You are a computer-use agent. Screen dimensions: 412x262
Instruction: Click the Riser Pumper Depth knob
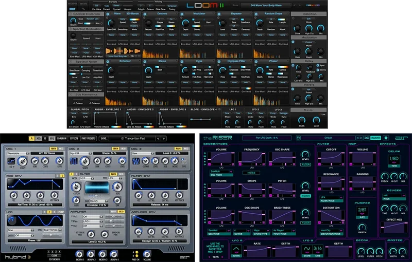click(x=362, y=227)
